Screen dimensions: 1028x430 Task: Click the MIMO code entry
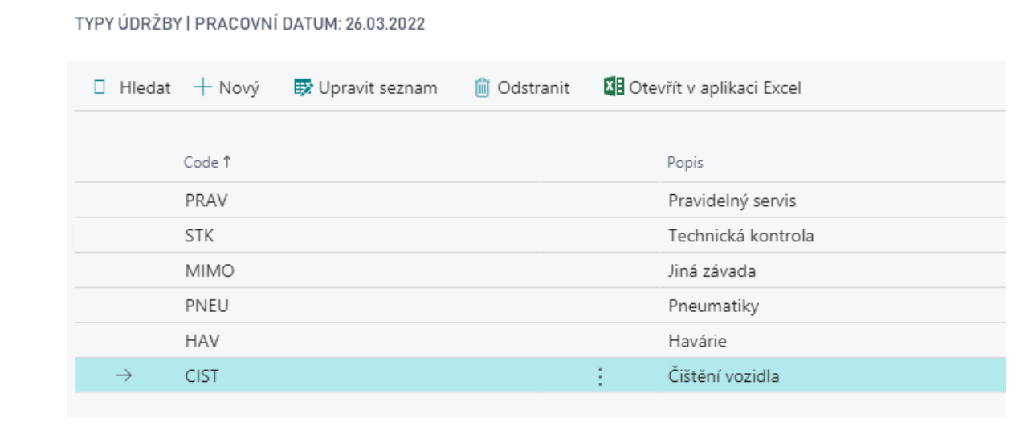coord(209,271)
